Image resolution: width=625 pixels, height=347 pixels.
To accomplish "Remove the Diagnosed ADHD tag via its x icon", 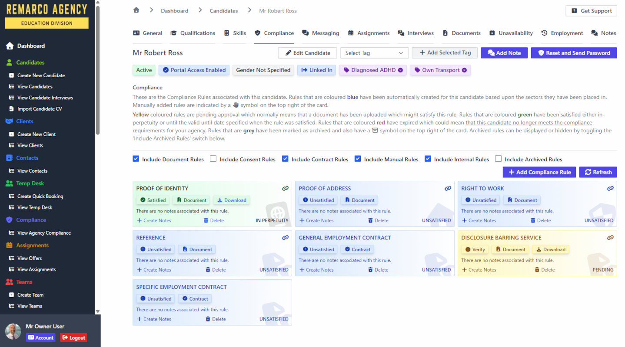I will (x=400, y=70).
